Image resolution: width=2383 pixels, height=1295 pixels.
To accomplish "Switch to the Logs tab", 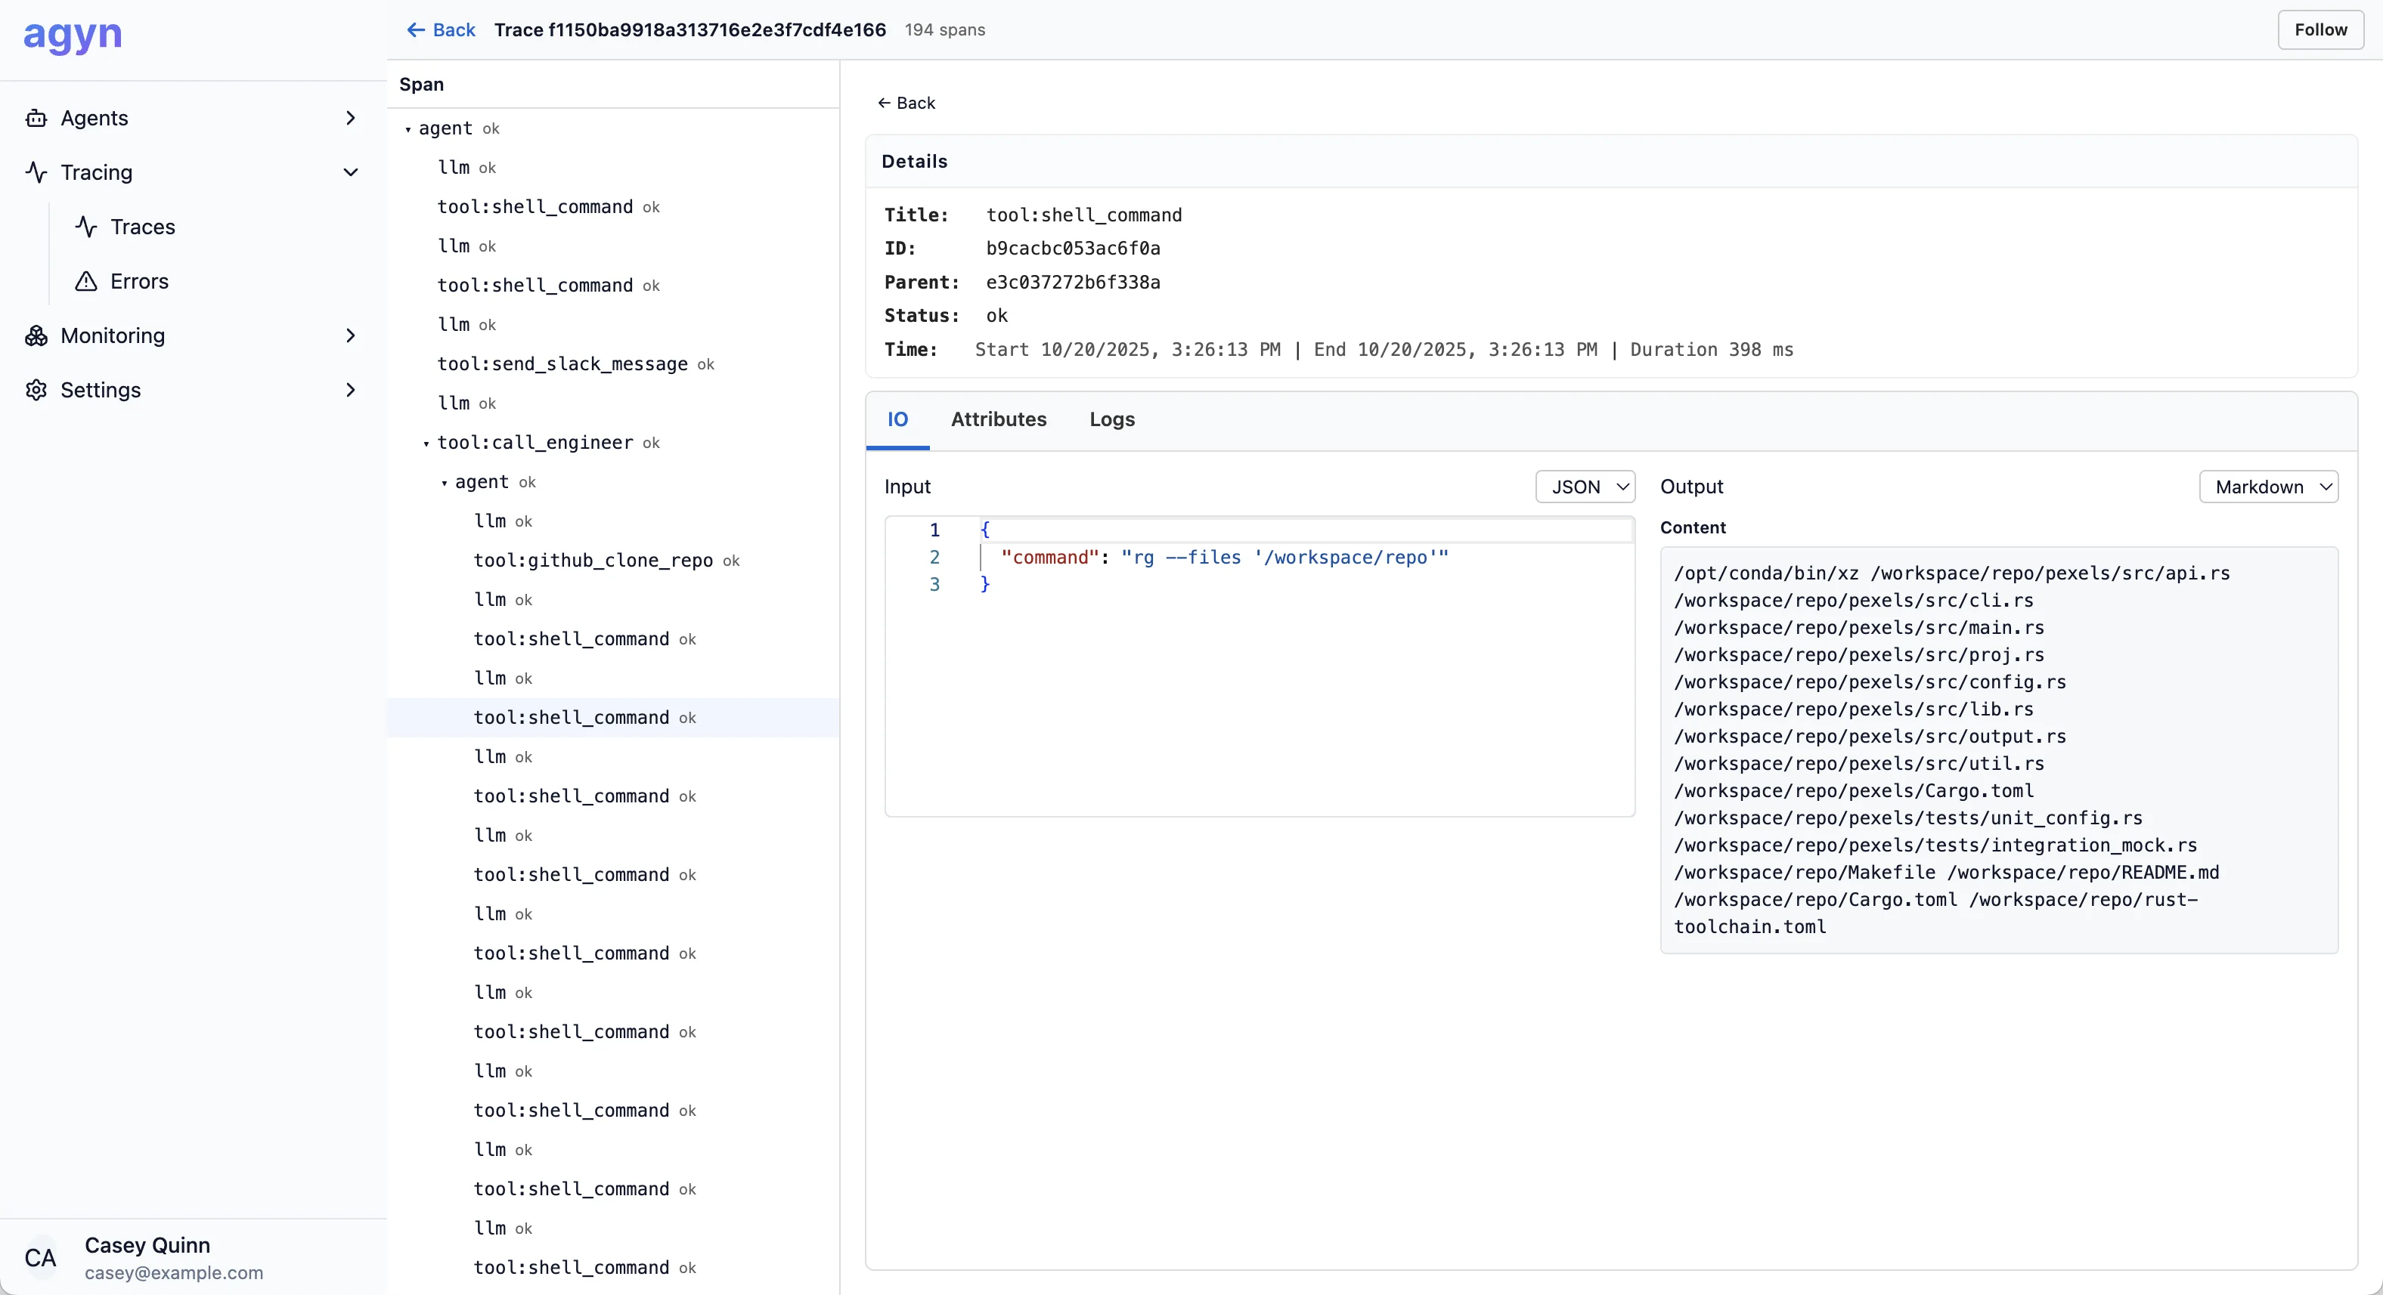I will [1111, 419].
